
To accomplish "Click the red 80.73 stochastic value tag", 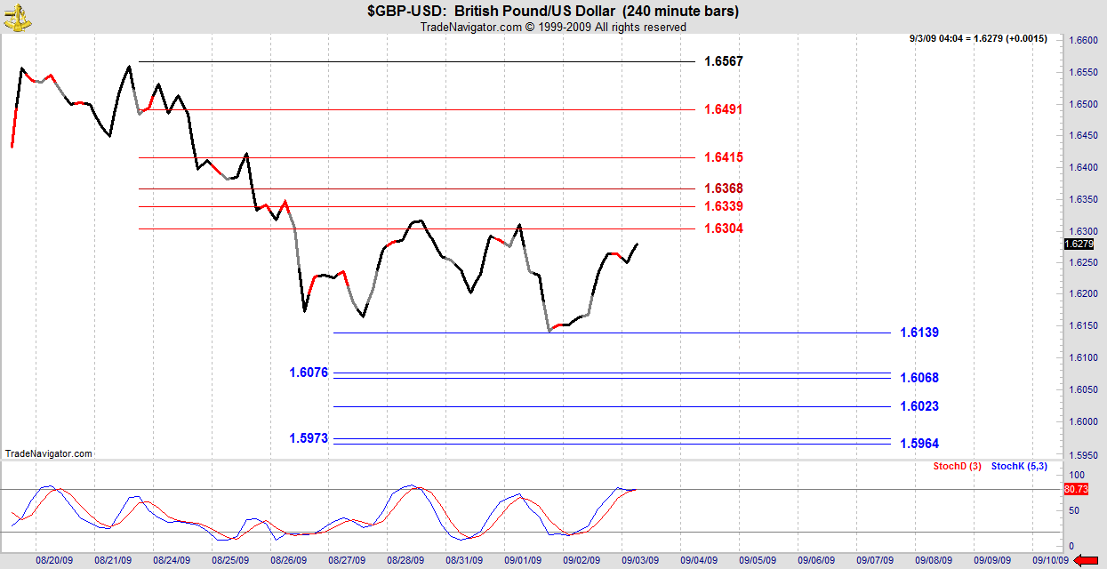I will click(1077, 489).
